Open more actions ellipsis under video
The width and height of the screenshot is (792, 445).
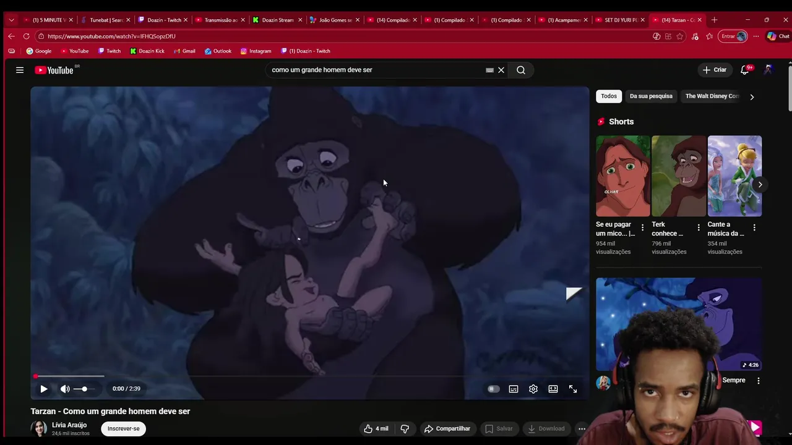pos(582,428)
